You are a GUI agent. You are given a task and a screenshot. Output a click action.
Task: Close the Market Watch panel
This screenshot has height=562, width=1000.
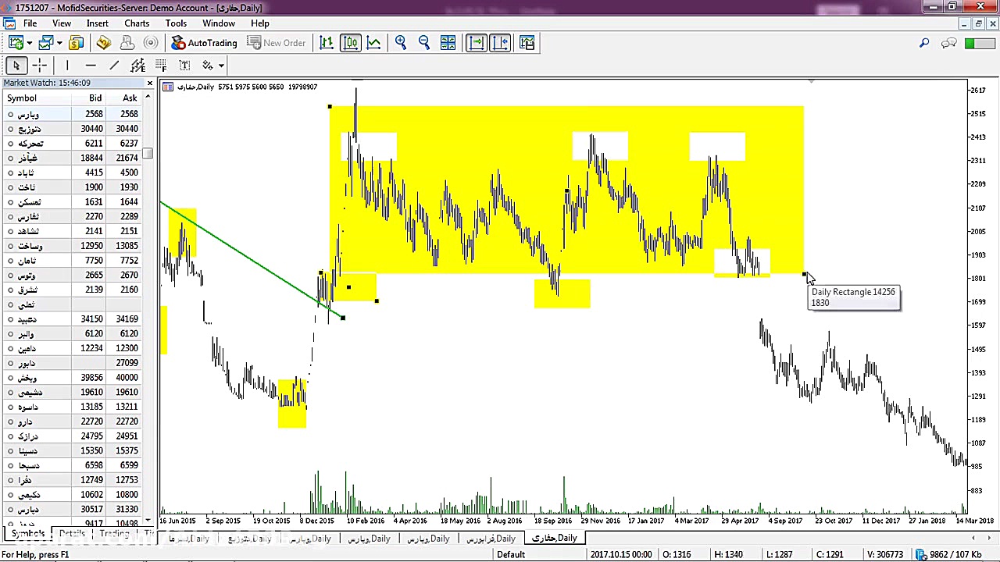149,83
